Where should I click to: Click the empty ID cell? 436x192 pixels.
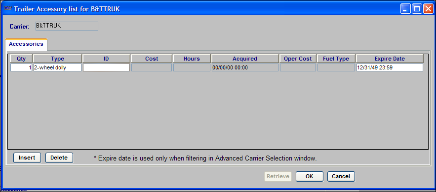coord(106,67)
